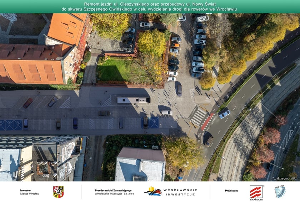Click the DRO-KOM circular logo

click(280, 192)
